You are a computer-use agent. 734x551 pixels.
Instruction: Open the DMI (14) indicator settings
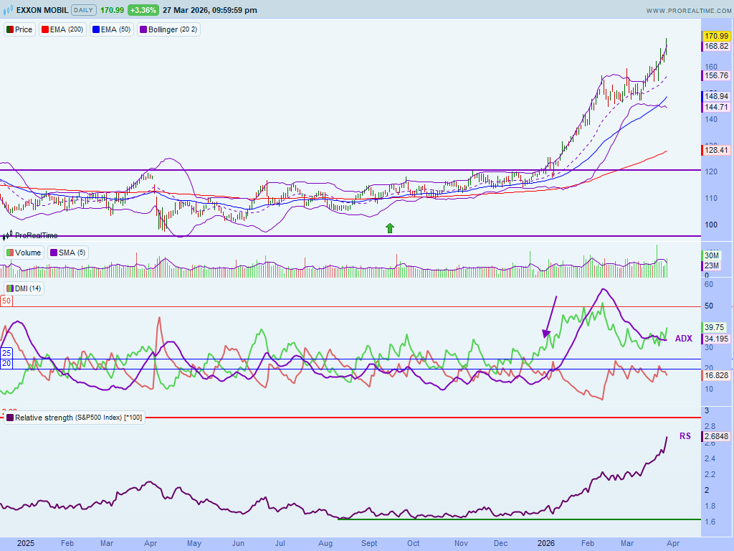pyautogui.click(x=24, y=288)
